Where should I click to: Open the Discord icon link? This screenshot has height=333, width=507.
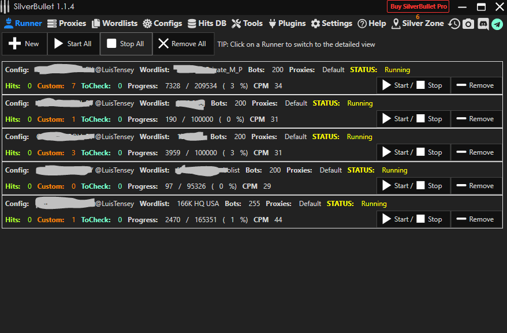tap(483, 24)
